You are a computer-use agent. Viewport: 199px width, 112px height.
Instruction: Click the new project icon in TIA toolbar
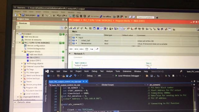[x=16, y=15]
